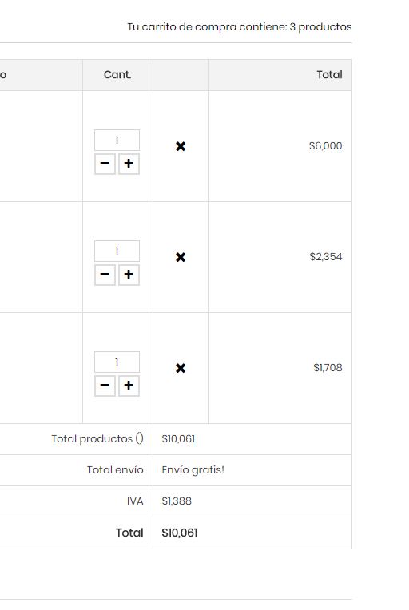The width and height of the screenshot is (409, 610).
Task: Click minus button for the $2,354 product
Action: (x=105, y=275)
